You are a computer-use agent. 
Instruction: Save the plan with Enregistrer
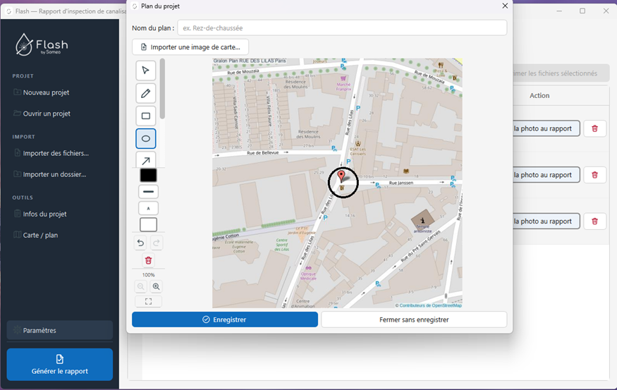click(225, 319)
